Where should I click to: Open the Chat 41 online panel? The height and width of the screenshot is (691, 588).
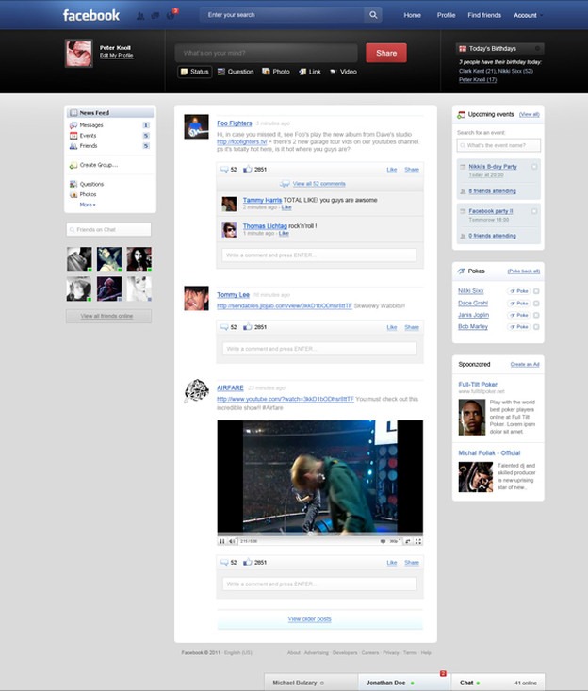(x=498, y=683)
